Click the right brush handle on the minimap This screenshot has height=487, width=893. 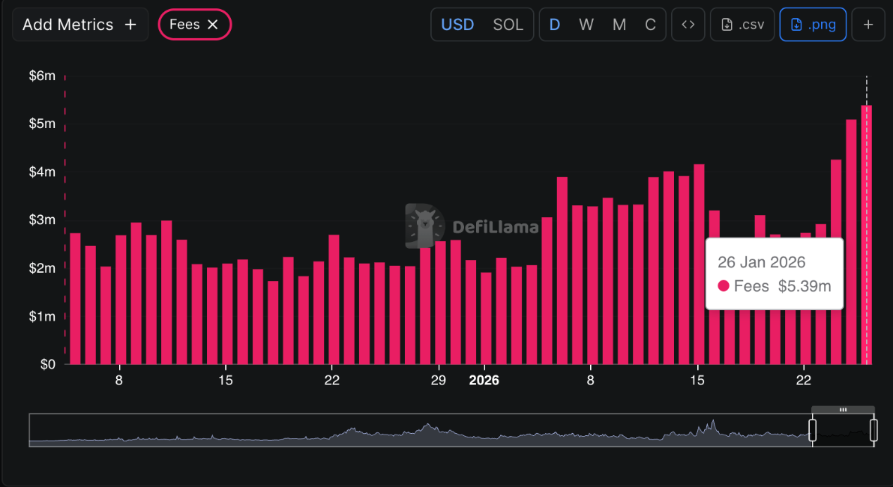(874, 429)
